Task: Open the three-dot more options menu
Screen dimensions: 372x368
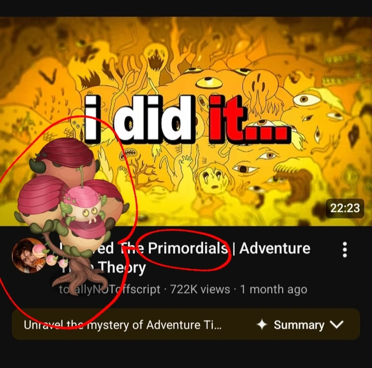Action: coord(345,250)
